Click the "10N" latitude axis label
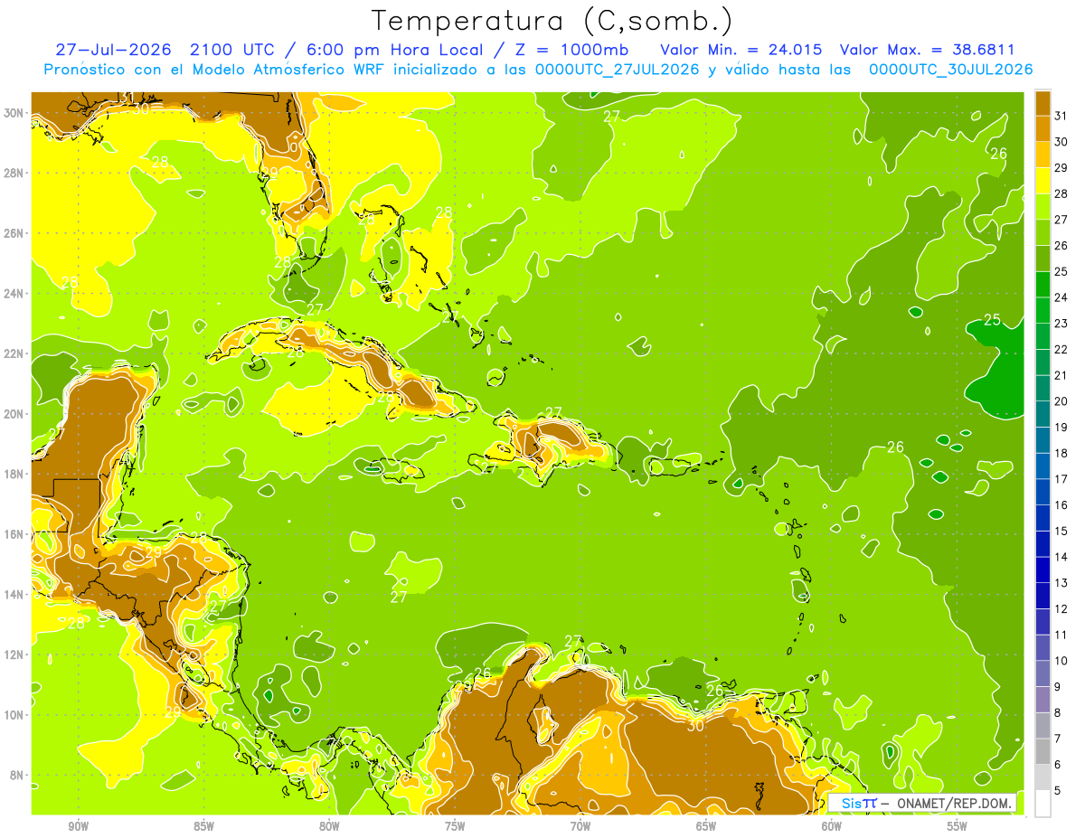This screenshot has height=838, width=1085. (x=14, y=714)
